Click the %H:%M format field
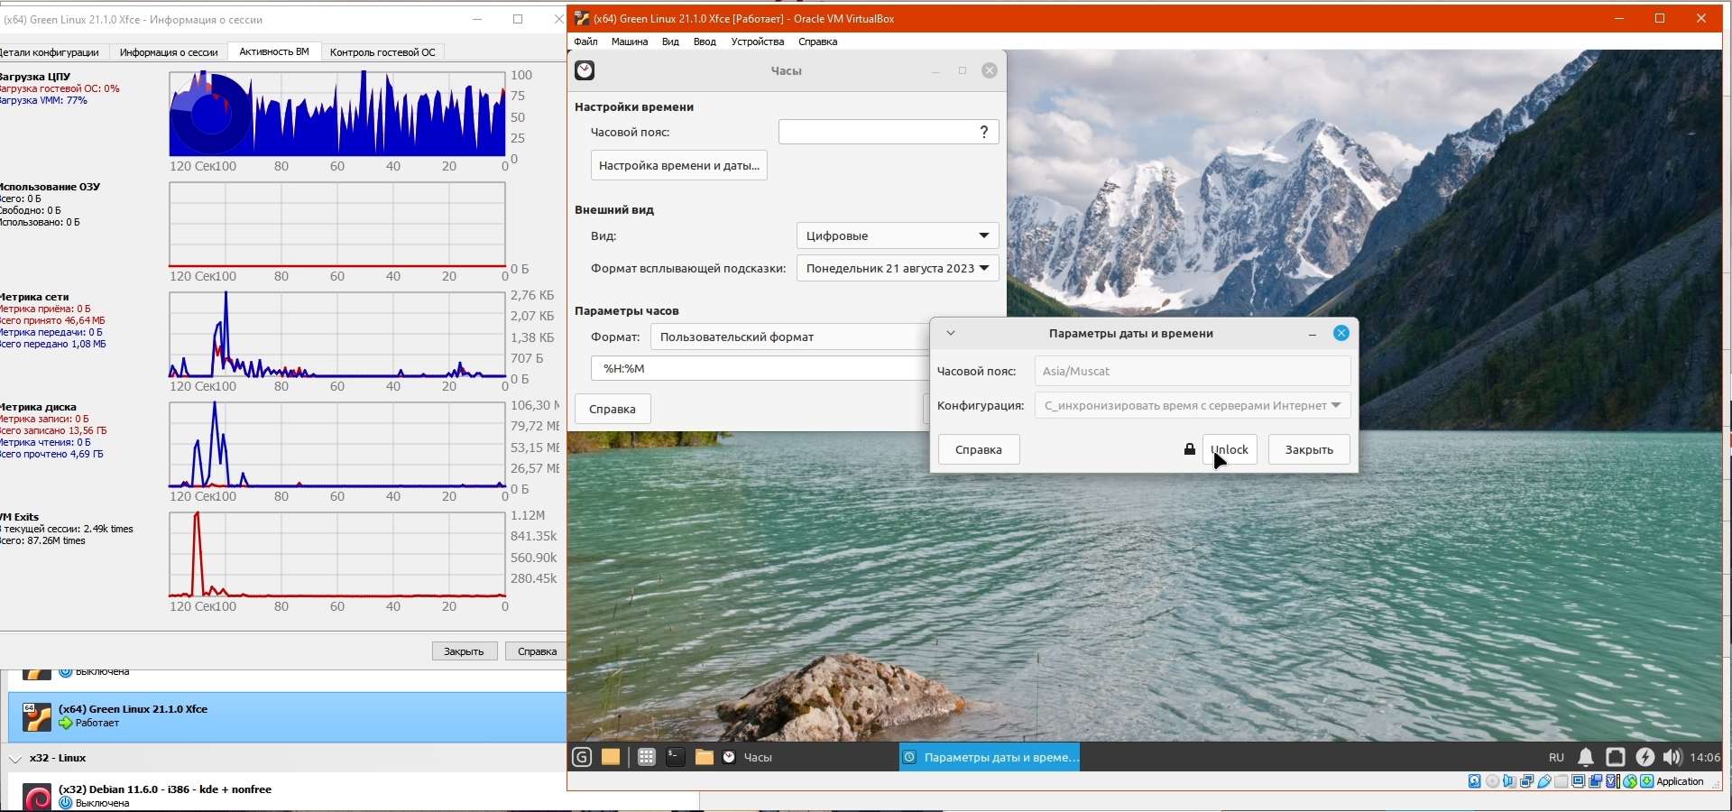 click(x=758, y=368)
